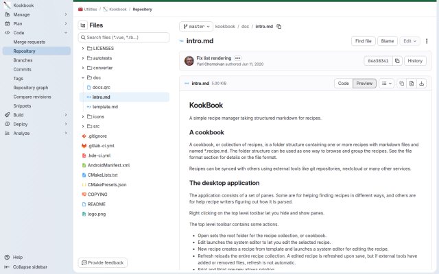
Task: Click the Plan calendar icon
Action: pyautogui.click(x=8, y=24)
